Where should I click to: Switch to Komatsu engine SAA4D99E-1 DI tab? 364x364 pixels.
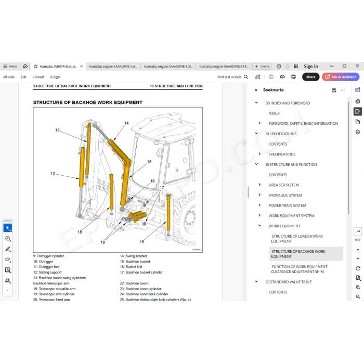168,67
